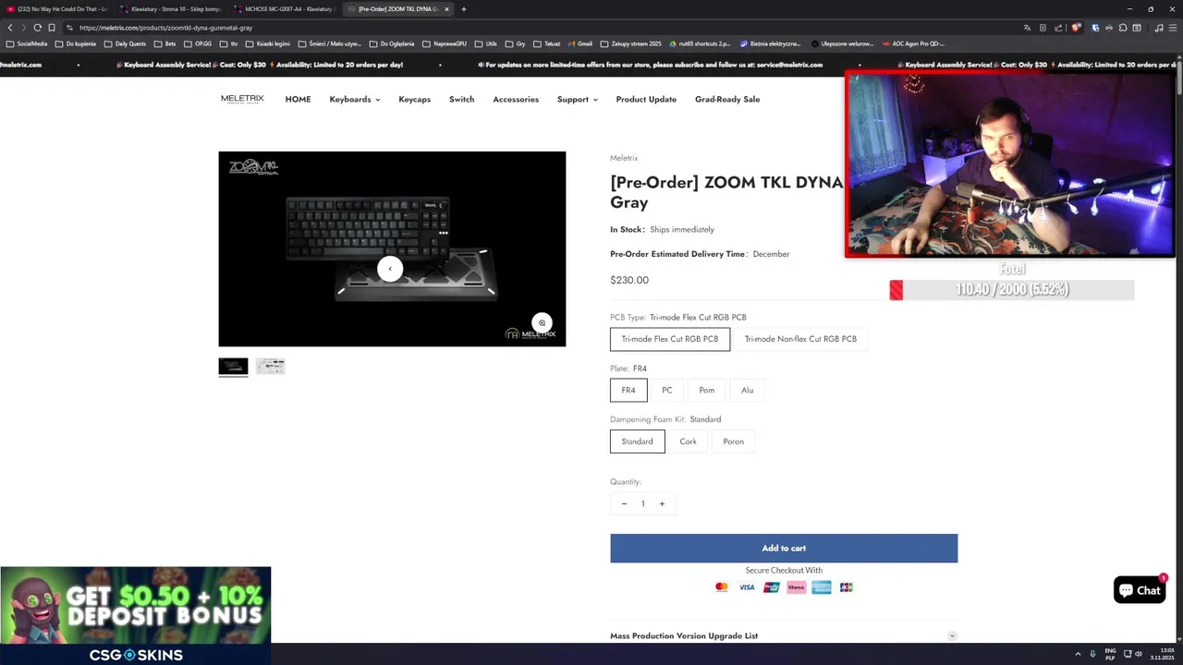Switch ENG PLP input language
The height and width of the screenshot is (665, 1183).
pos(1110,654)
